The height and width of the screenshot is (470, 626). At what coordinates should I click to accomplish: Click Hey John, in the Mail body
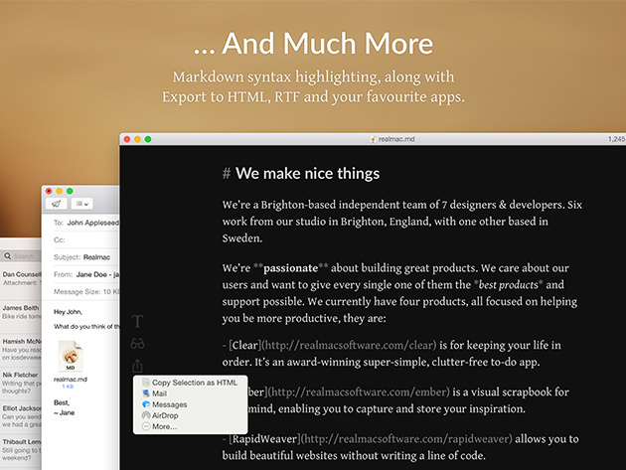point(68,312)
